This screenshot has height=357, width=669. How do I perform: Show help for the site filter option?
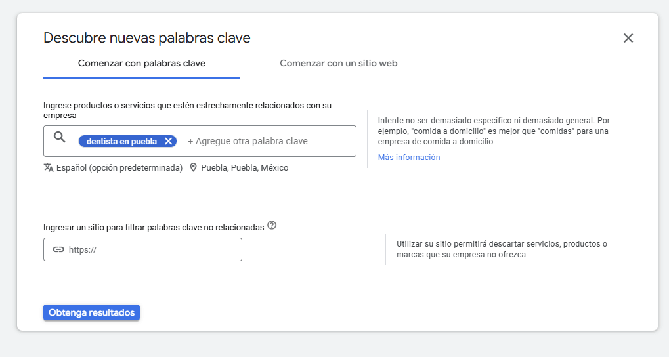point(272,226)
